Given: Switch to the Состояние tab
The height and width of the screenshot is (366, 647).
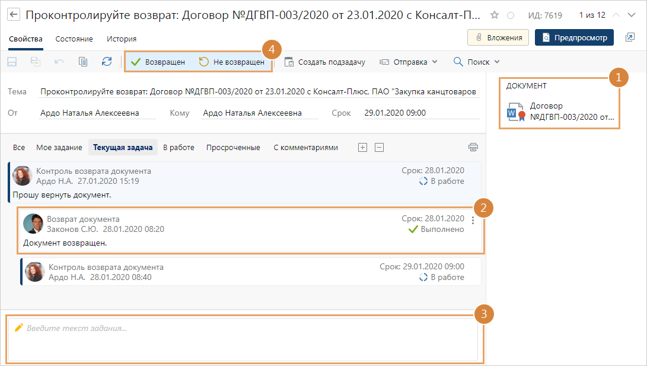Looking at the screenshot, I should click(74, 39).
